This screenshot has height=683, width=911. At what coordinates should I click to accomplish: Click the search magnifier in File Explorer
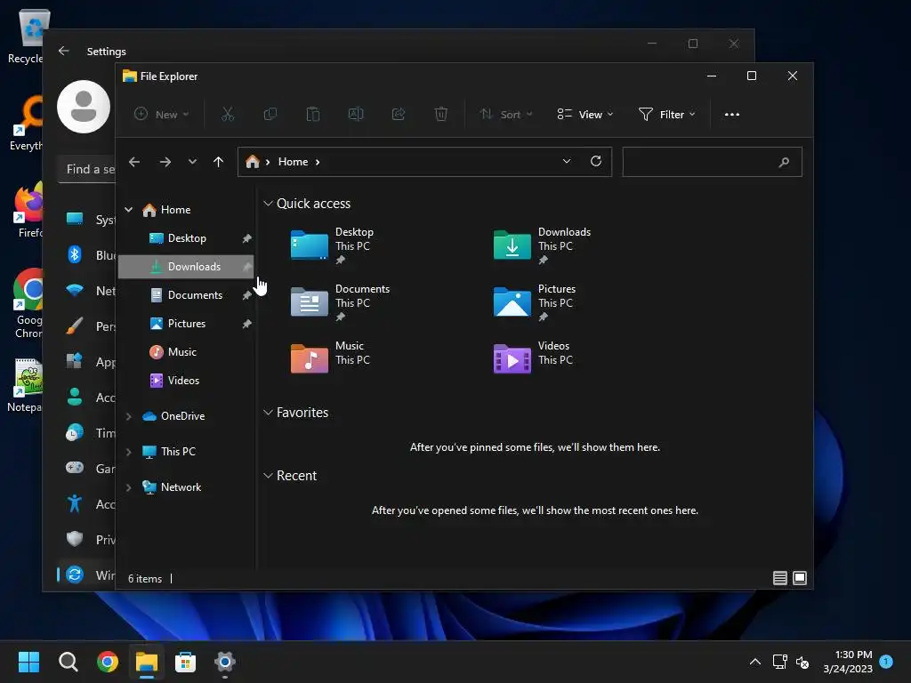pyautogui.click(x=785, y=162)
